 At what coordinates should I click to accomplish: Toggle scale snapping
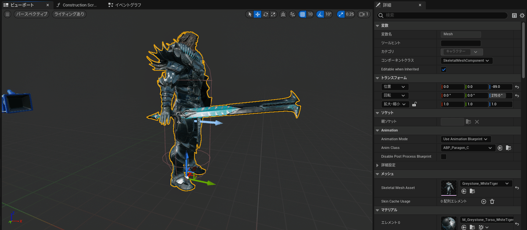(x=341, y=14)
